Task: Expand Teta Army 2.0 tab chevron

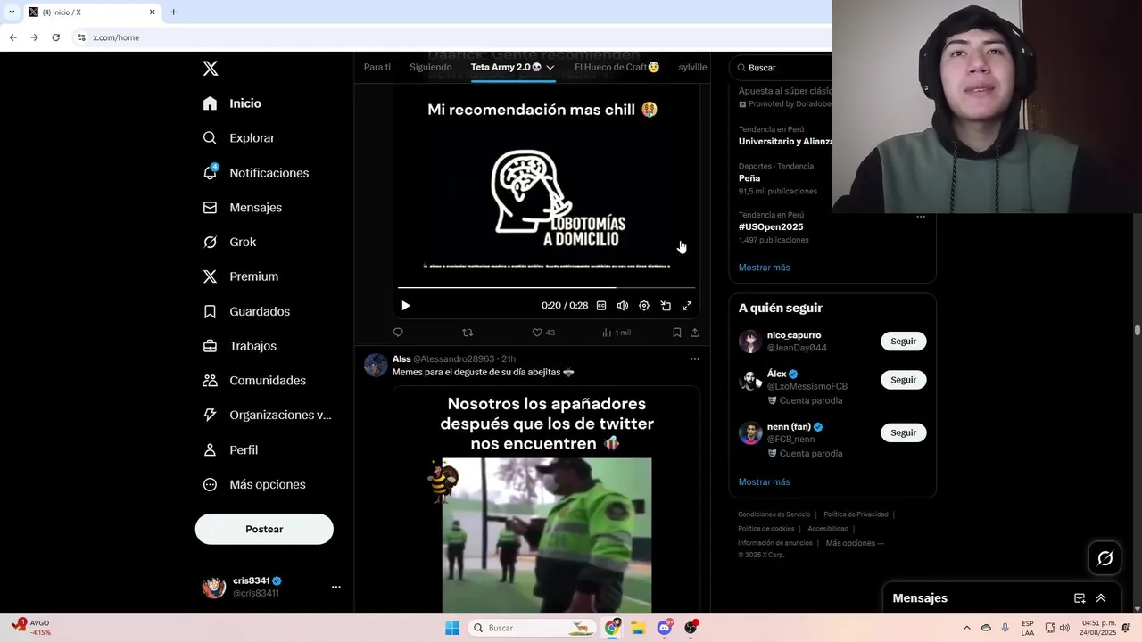Action: coord(550,67)
